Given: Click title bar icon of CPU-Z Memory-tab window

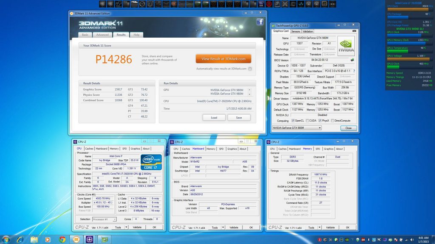Looking at the screenshot, I should click(268, 142).
